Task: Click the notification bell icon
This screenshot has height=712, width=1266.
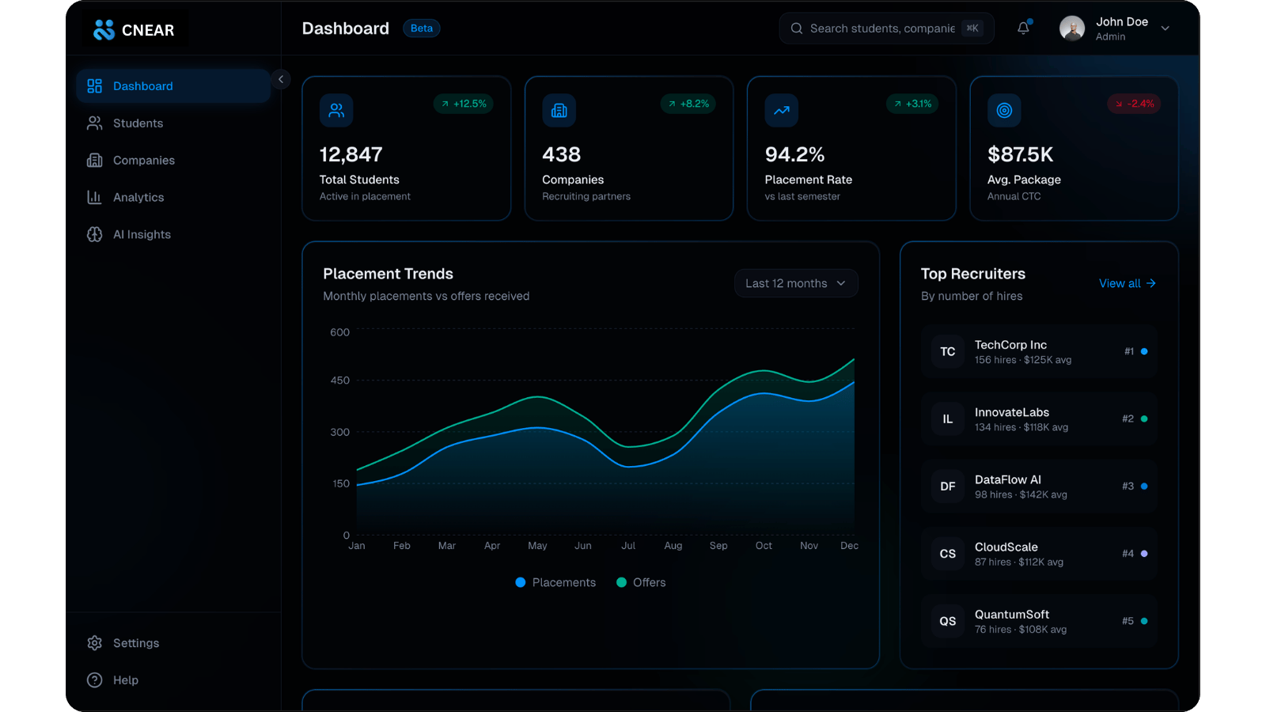Action: (1022, 28)
